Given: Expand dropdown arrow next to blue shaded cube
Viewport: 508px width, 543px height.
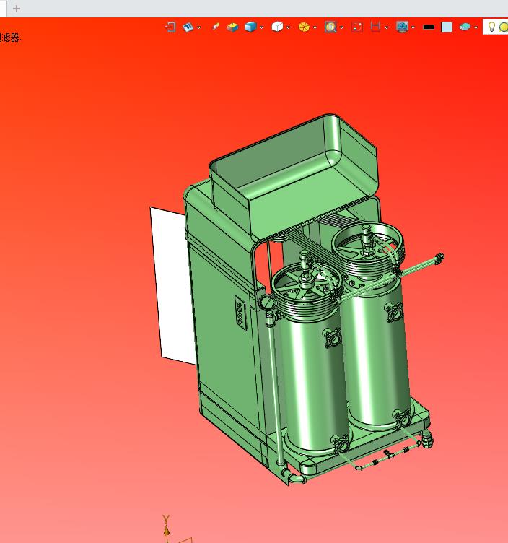Looking at the screenshot, I should [x=262, y=27].
